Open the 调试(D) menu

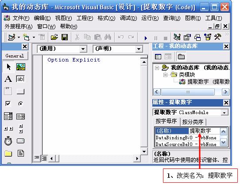128,18
